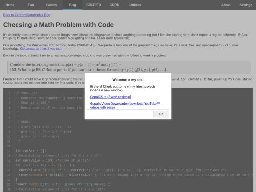Viewport: 256px width, 192px height.
Task: Select the Blog tab in navigation
Action: [x=73, y=5]
